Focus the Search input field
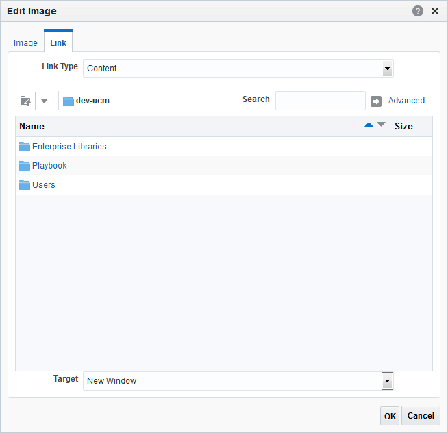Screen dimensions: 448x433 pyautogui.click(x=321, y=101)
